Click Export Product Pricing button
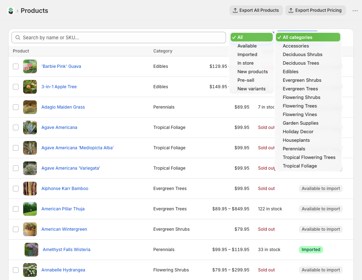The height and width of the screenshot is (280, 362). pos(315,10)
